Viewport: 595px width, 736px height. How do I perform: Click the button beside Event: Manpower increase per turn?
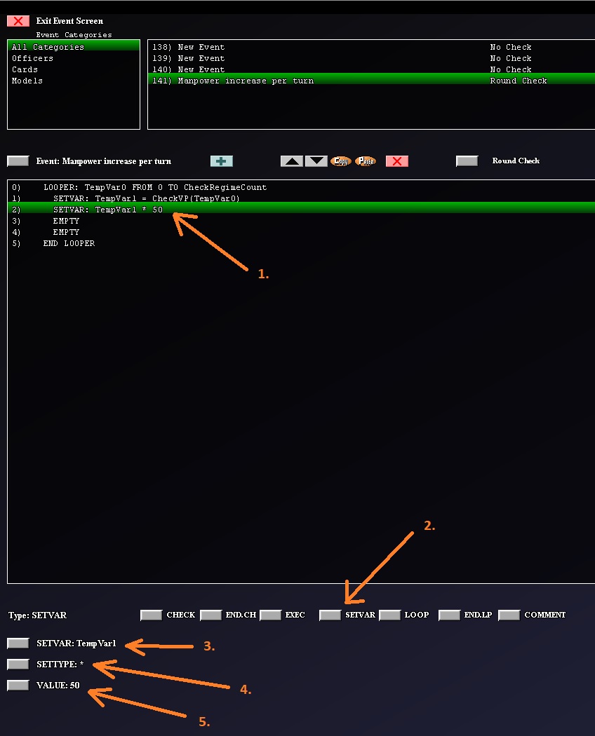[x=18, y=161]
